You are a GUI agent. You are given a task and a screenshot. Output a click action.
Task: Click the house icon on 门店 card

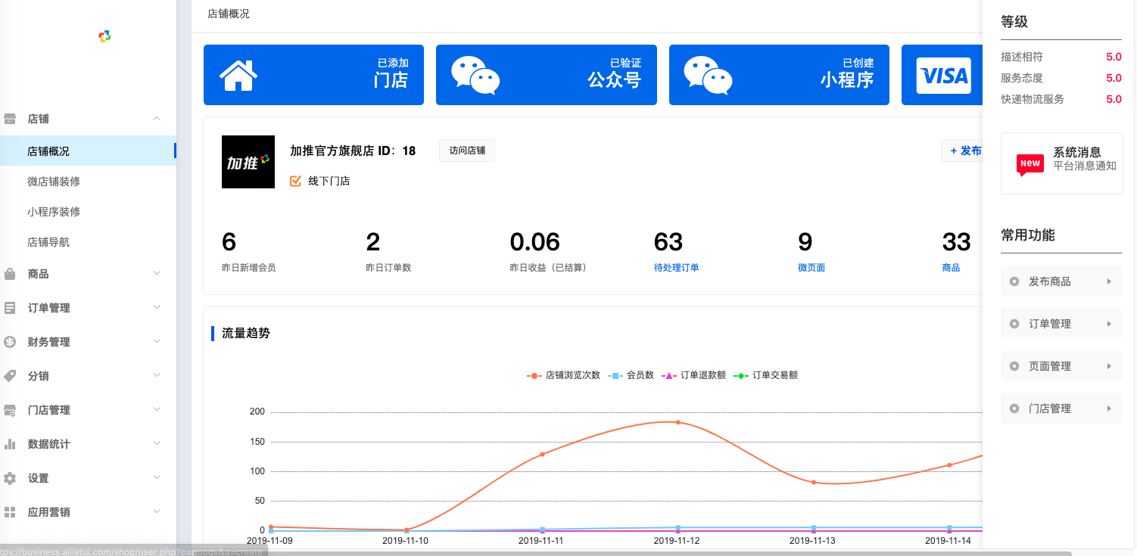(238, 75)
